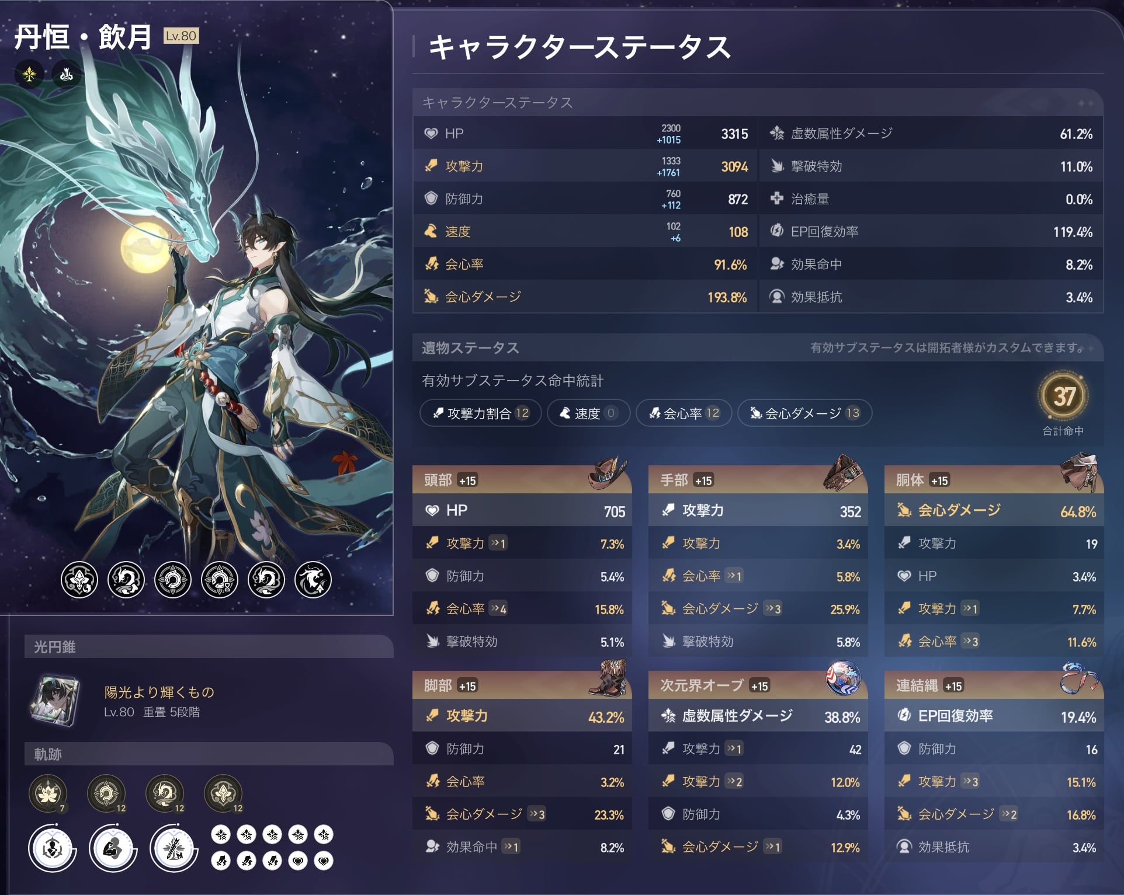
Task: Click the 胴体 +15 relic header
Action: 994,480
